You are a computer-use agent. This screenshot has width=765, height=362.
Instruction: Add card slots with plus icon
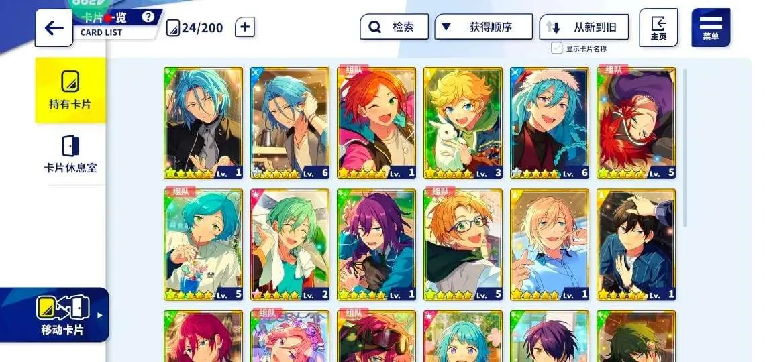[x=245, y=27]
